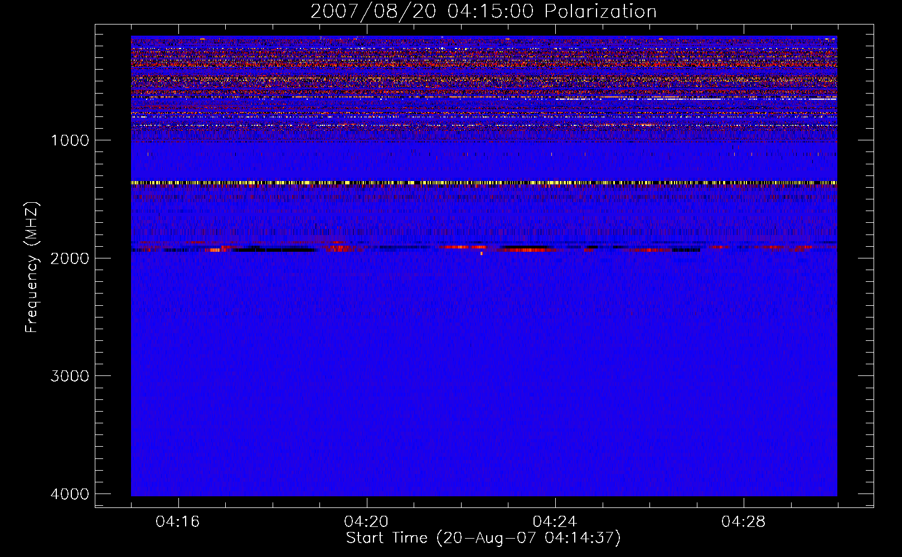Click the 'Start Time (20-Aug-07 04:14:37)' label
902x557 pixels.
(x=483, y=538)
